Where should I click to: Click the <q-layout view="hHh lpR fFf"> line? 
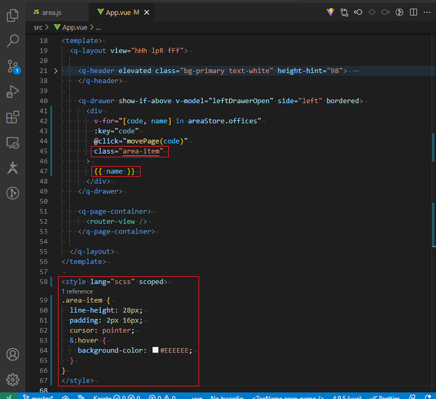coord(129,51)
